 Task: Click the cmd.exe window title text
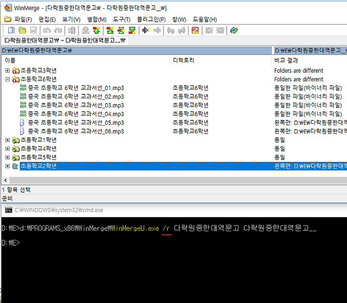(59, 210)
